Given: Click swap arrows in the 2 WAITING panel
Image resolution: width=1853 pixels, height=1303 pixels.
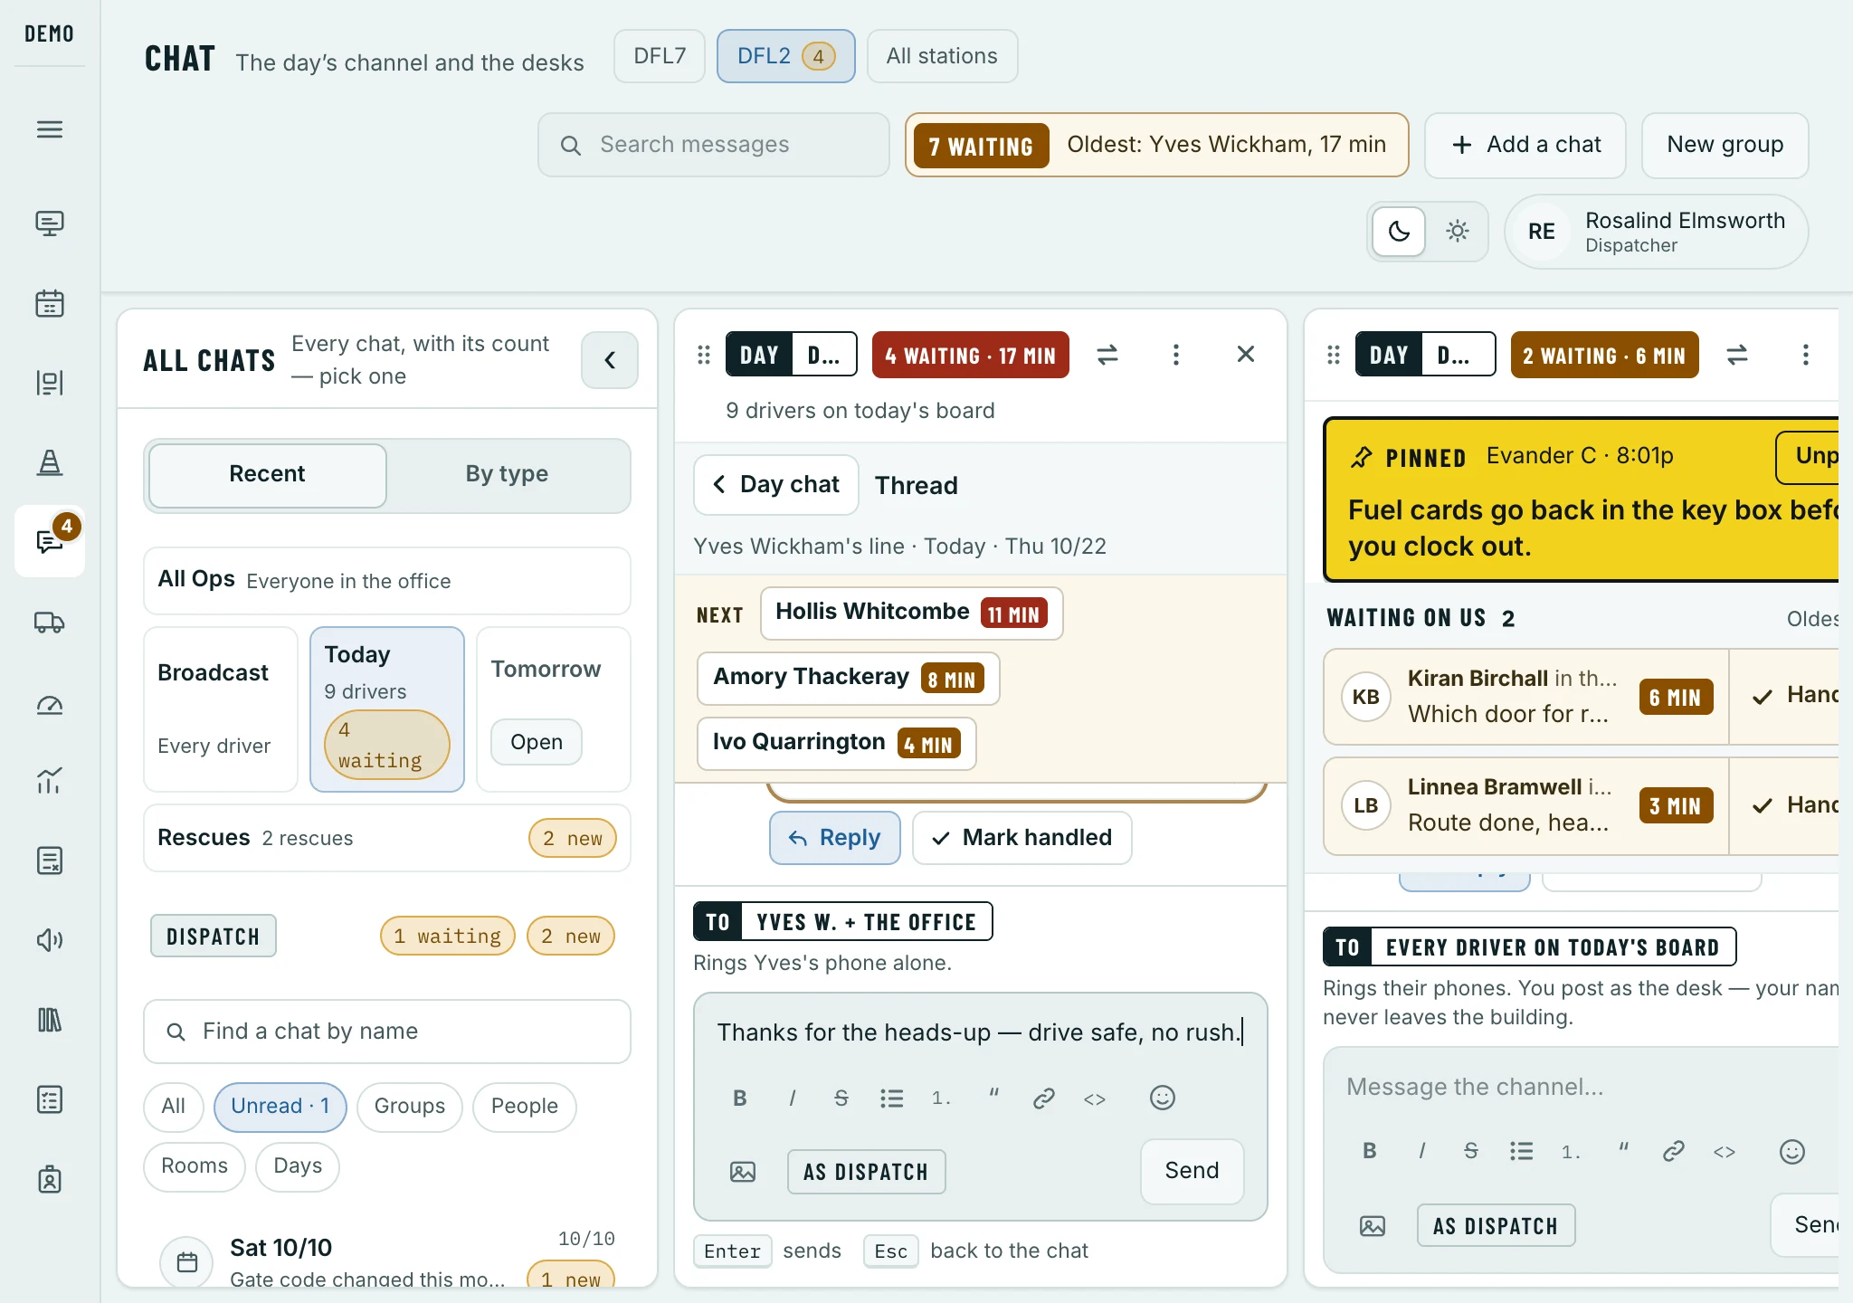Looking at the screenshot, I should (x=1737, y=355).
